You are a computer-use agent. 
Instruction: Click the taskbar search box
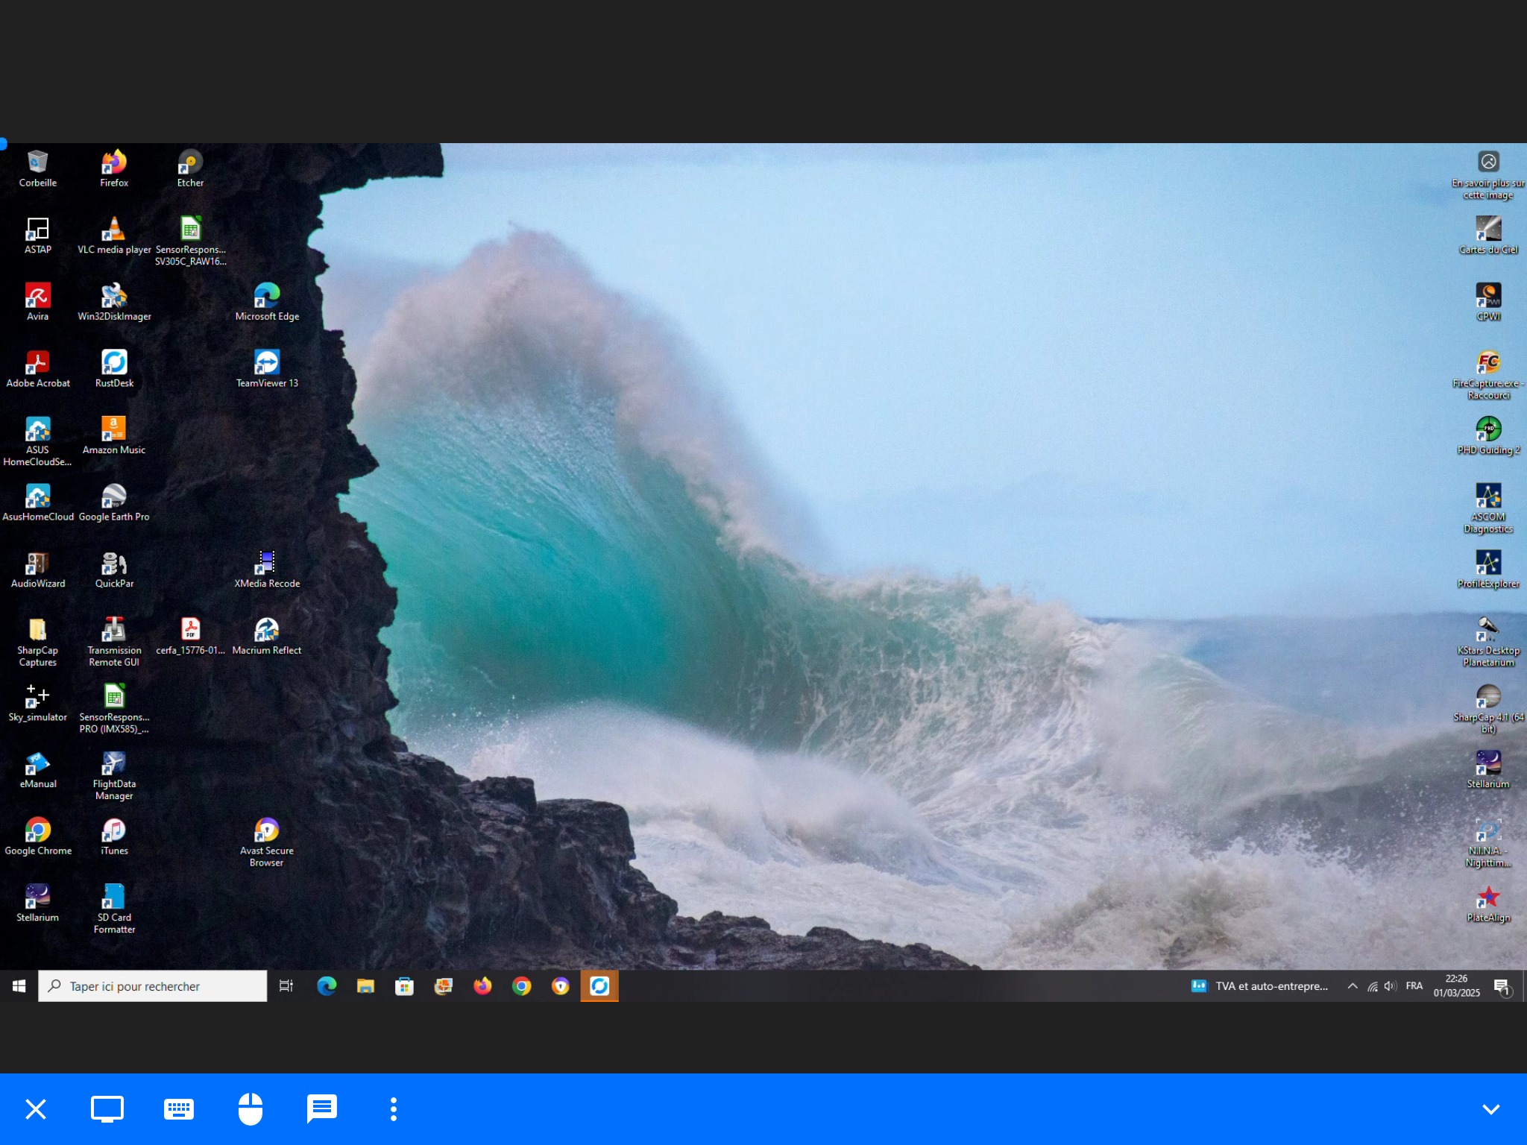(153, 986)
